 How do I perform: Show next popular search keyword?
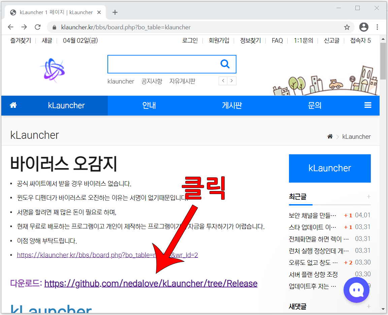pyautogui.click(x=232, y=81)
